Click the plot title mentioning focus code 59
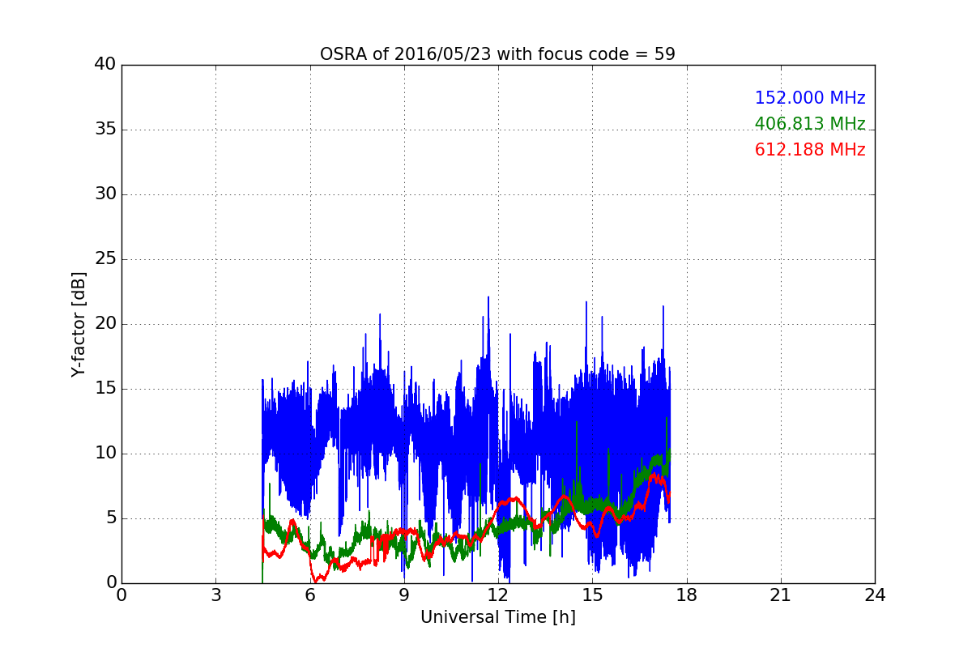972x648 pixels. point(497,54)
